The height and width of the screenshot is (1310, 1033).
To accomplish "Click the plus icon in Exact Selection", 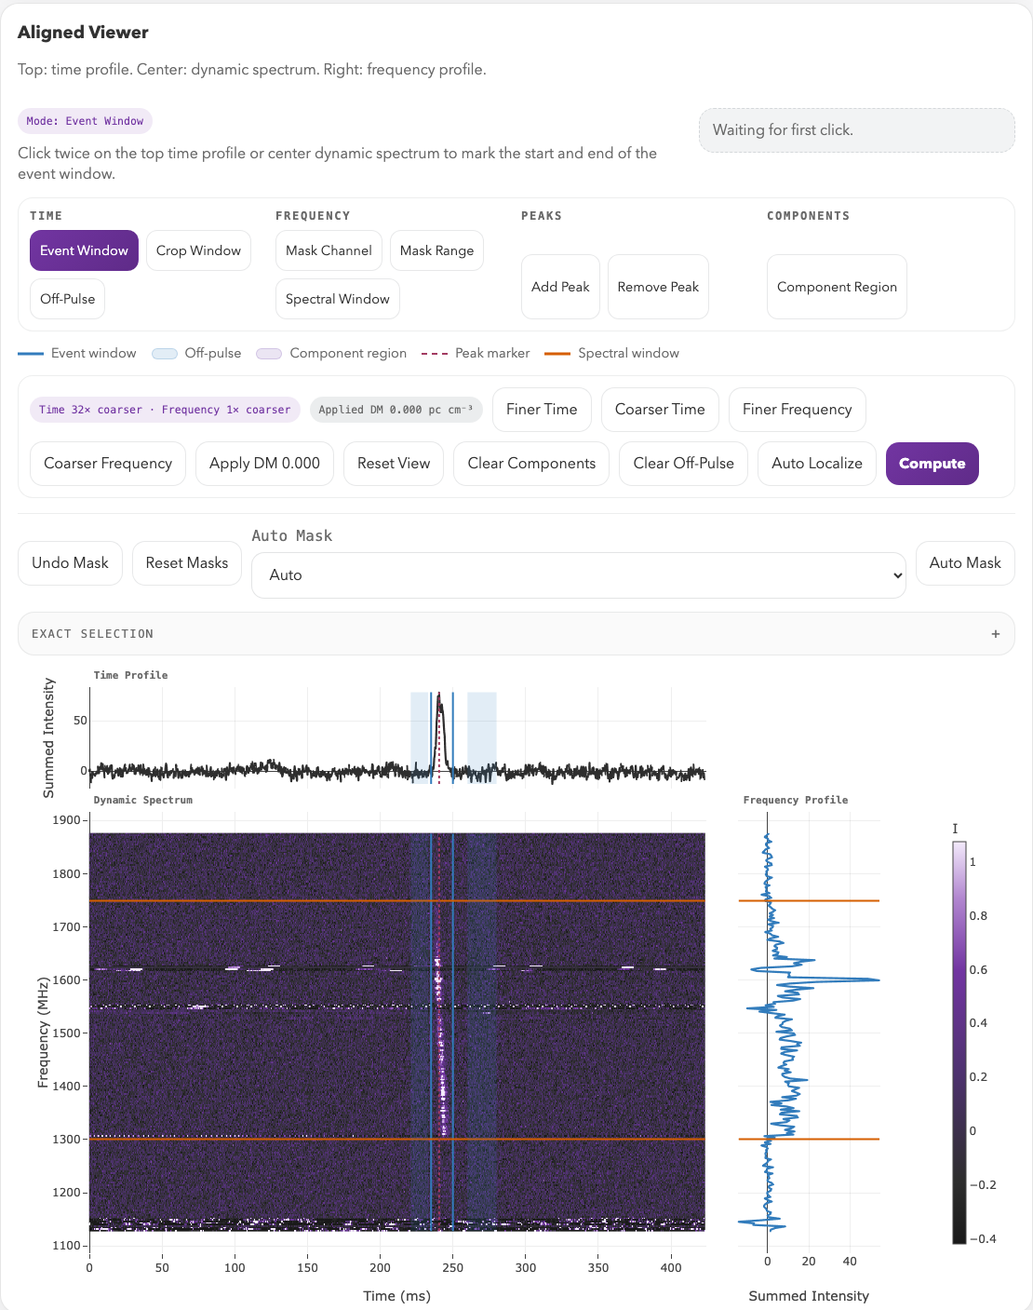I will 996,634.
